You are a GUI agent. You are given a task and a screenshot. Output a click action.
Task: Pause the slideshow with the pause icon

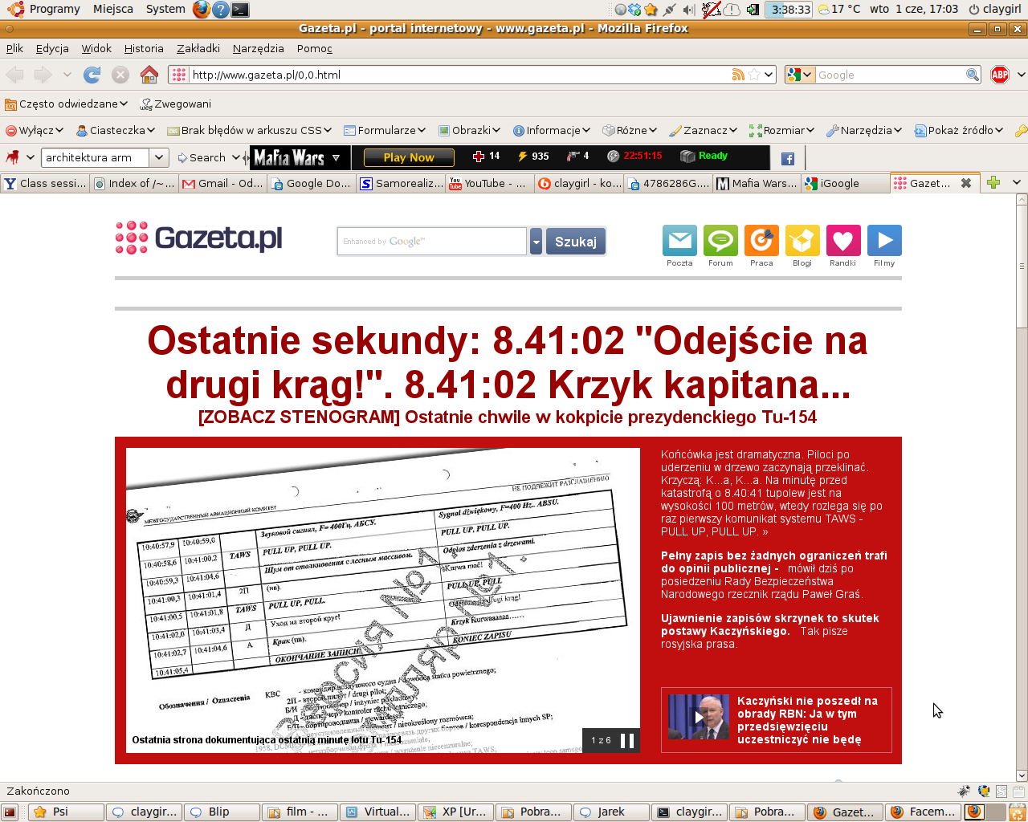627,740
